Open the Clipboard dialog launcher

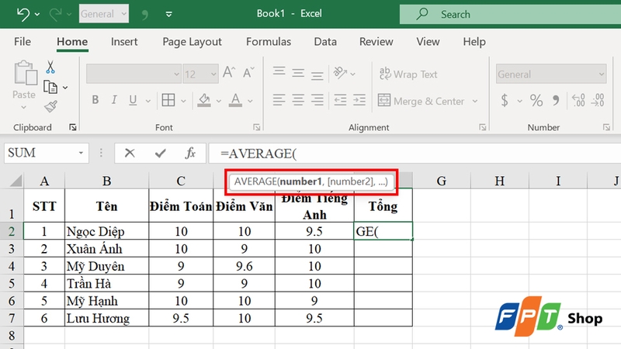(x=72, y=127)
